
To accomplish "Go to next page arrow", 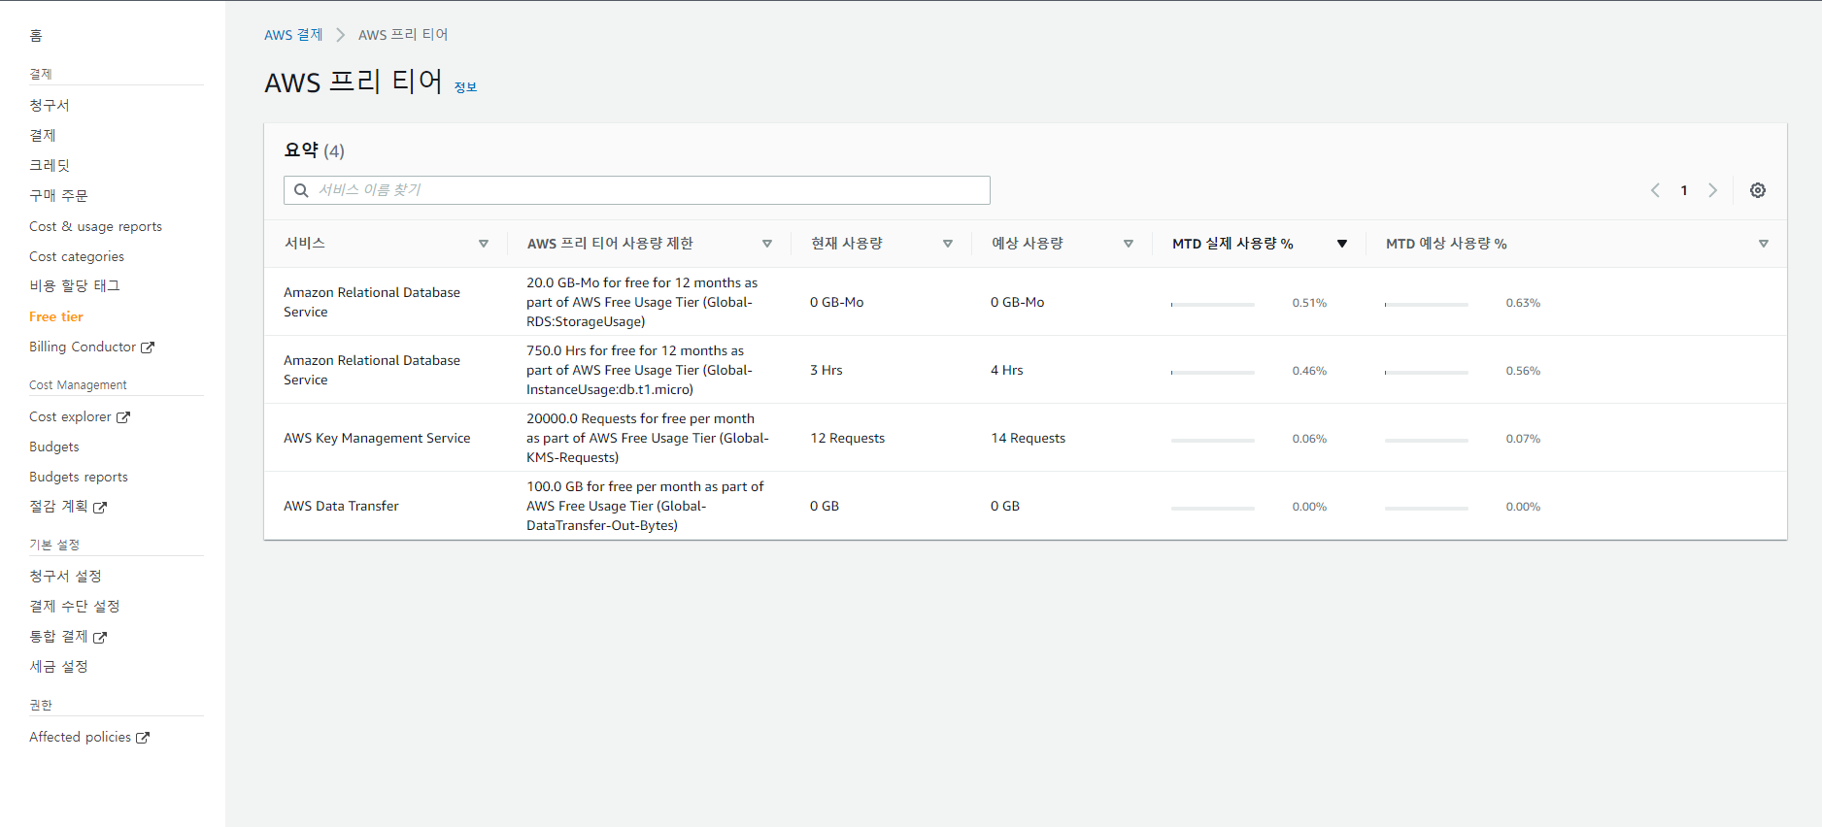I will tap(1712, 190).
